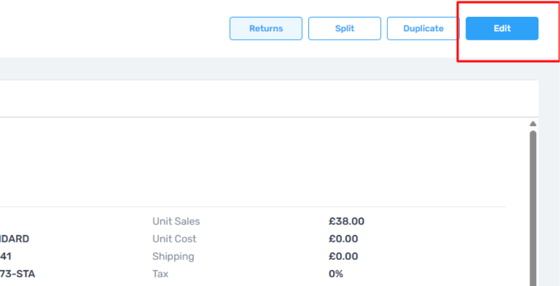Click the Shipping label

[x=173, y=256]
